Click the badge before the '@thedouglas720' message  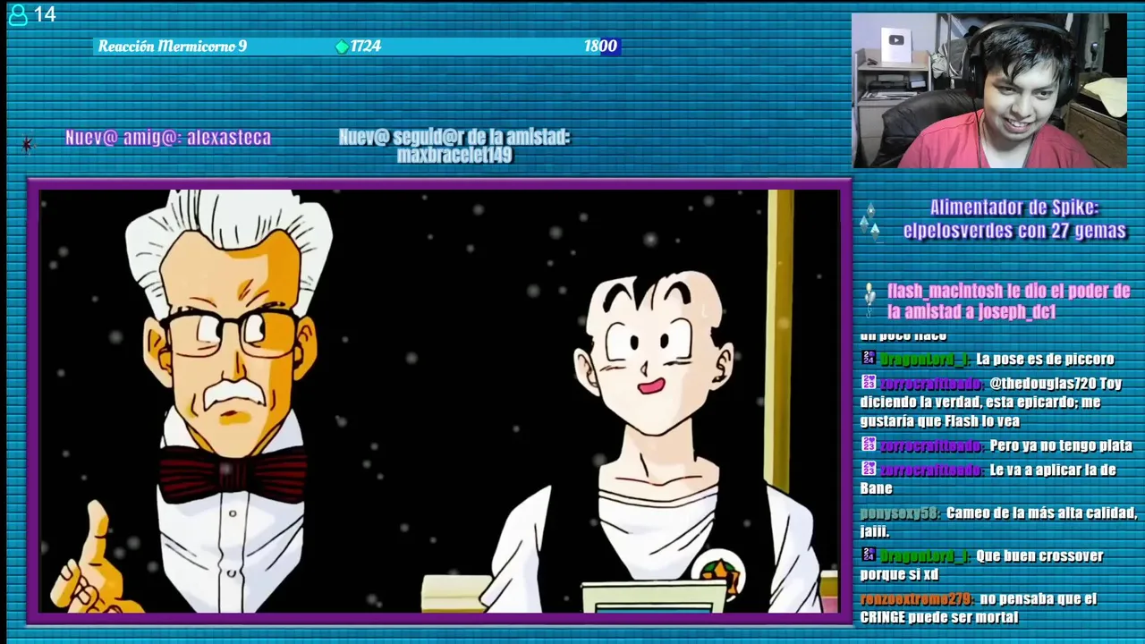click(x=868, y=383)
